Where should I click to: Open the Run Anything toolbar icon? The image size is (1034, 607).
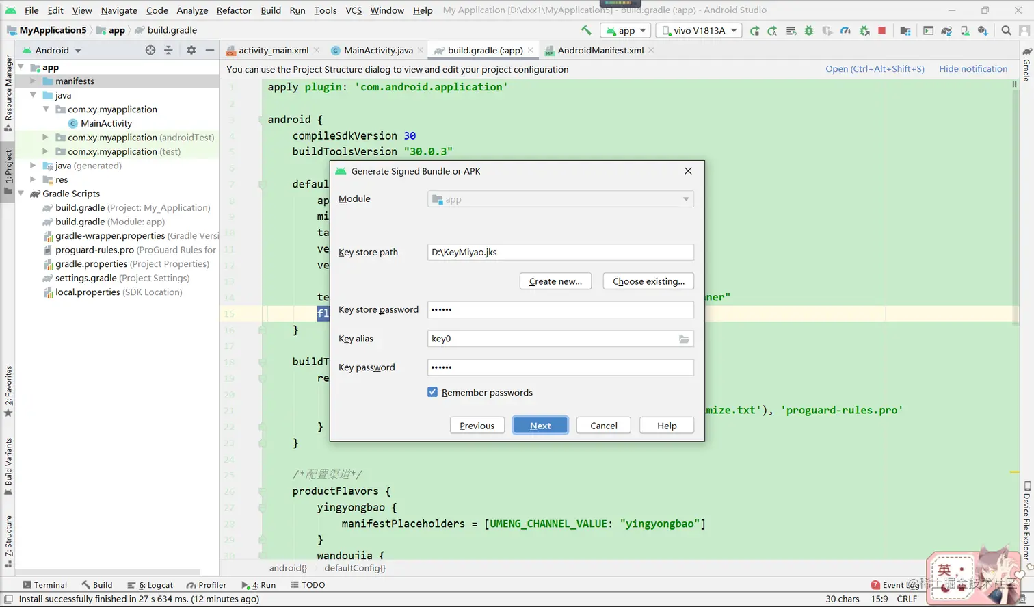(x=928, y=30)
